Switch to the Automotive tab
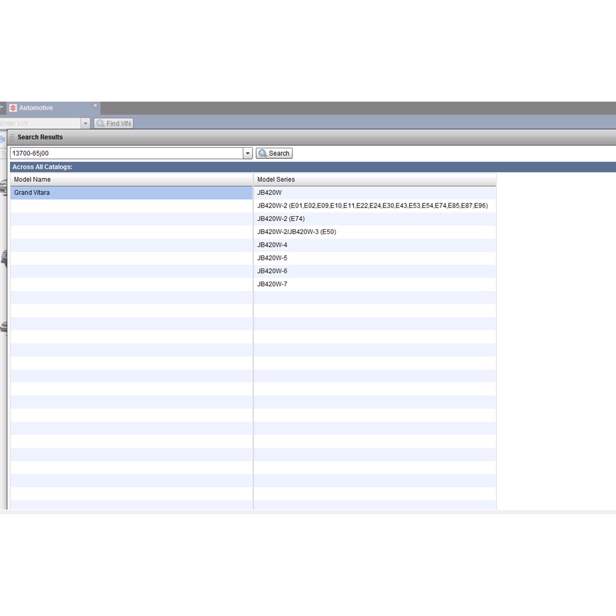 (x=36, y=108)
